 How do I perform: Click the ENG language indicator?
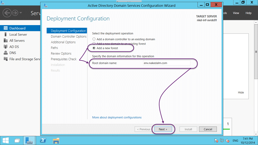tap(235, 140)
